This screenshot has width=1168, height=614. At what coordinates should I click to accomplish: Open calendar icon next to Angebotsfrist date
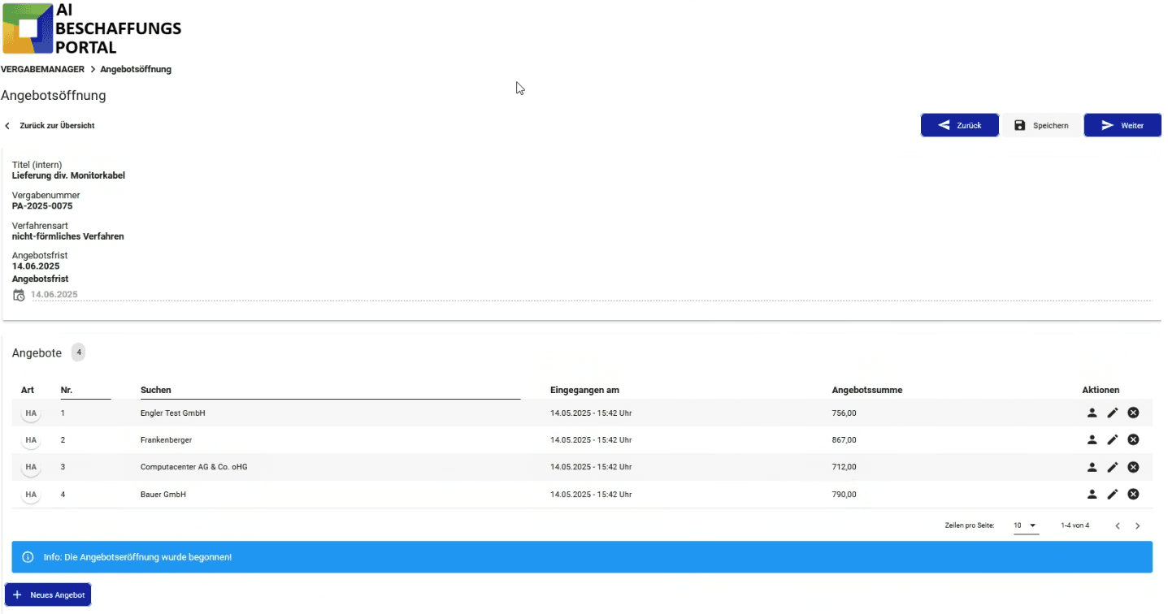(x=19, y=295)
